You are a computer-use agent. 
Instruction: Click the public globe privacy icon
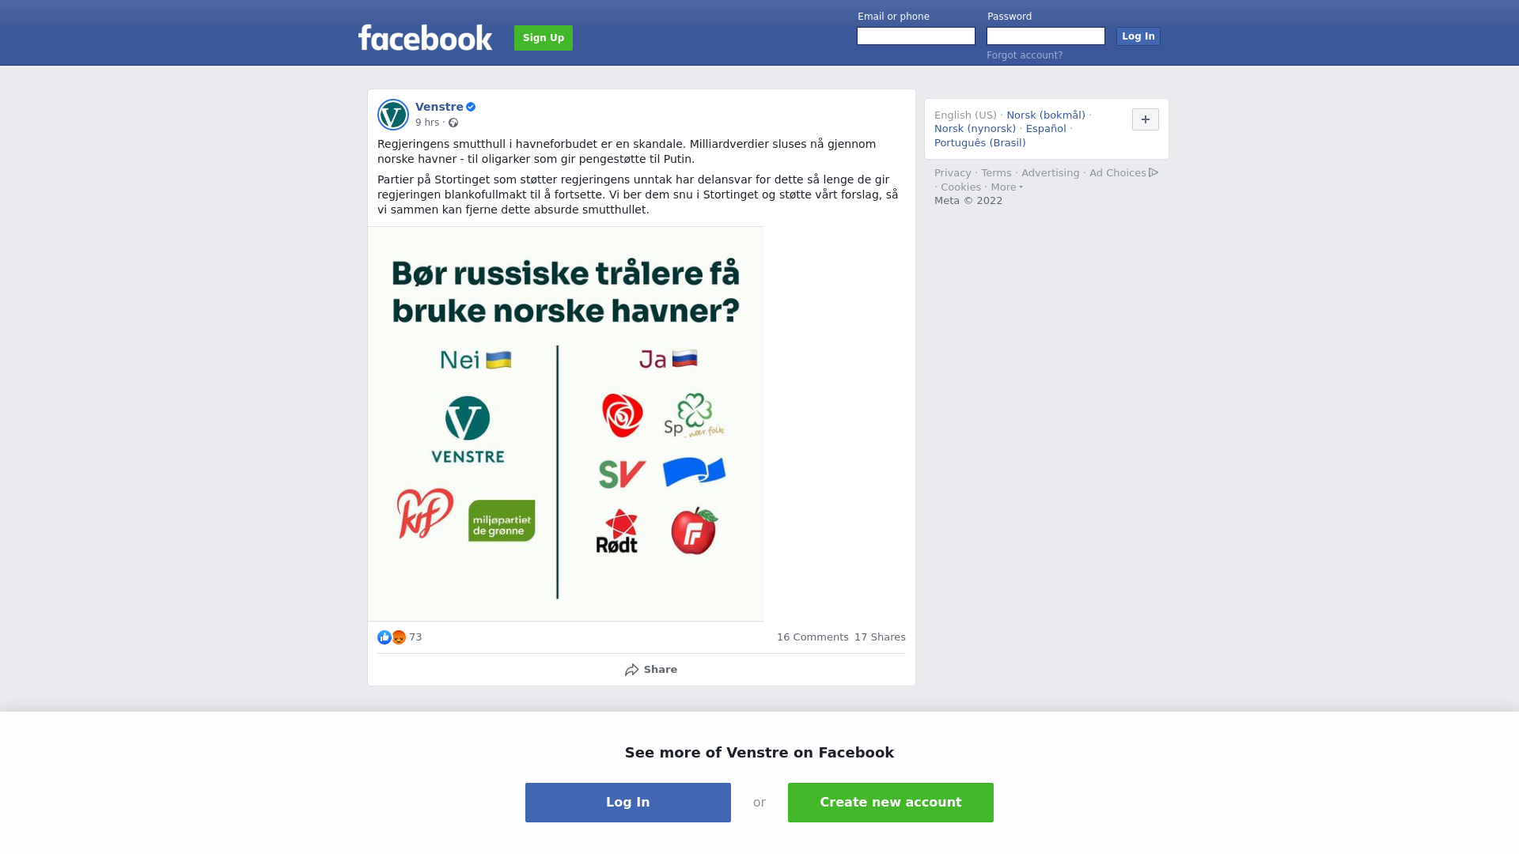(453, 123)
